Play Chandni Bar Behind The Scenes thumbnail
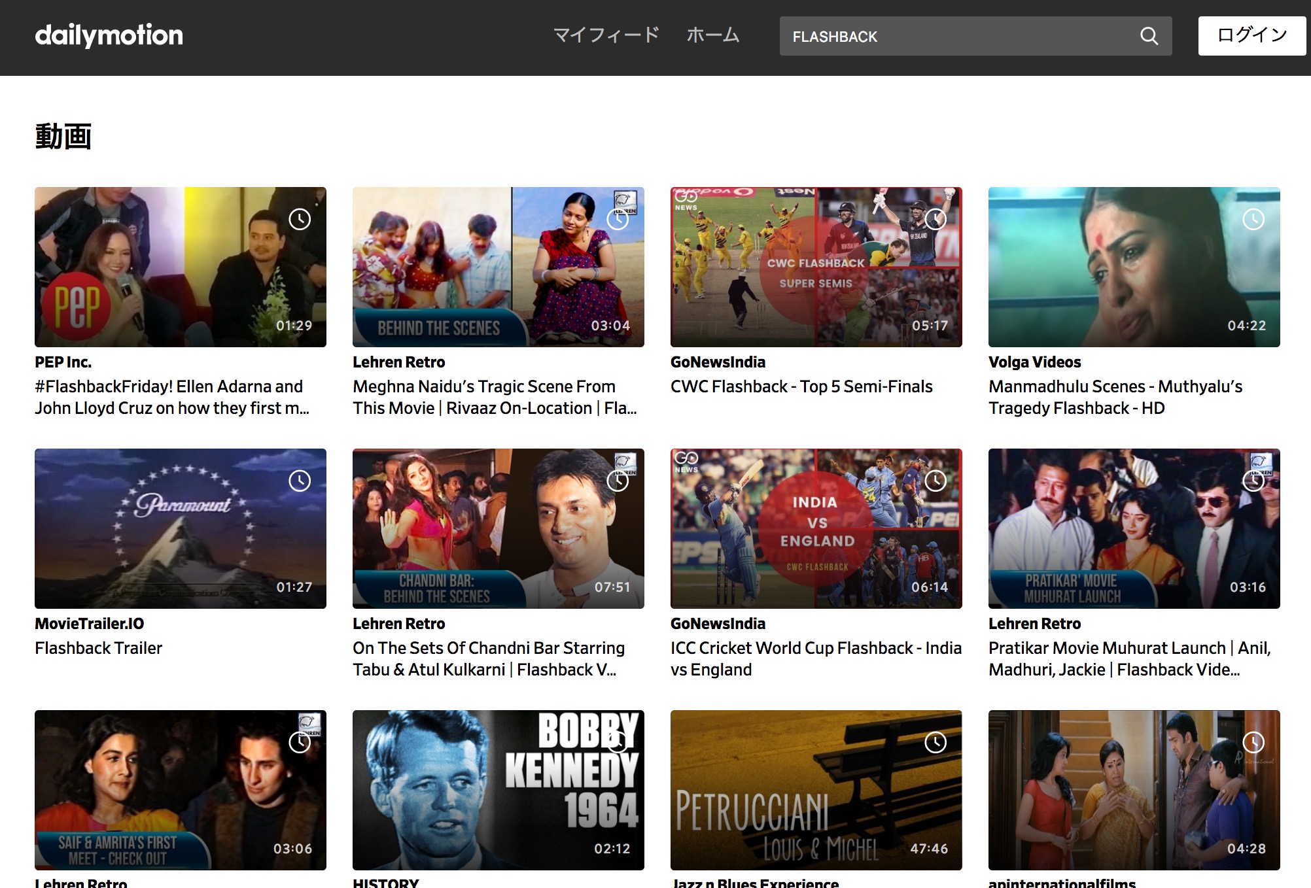 pos(498,528)
